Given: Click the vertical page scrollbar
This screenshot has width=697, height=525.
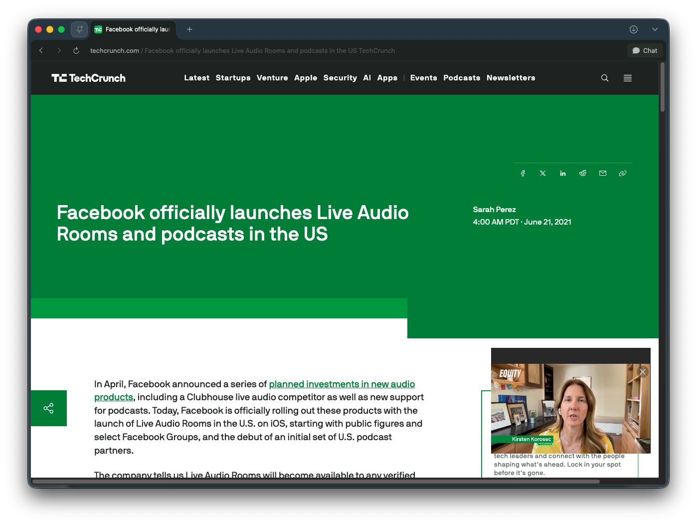Looking at the screenshot, I should tap(663, 87).
